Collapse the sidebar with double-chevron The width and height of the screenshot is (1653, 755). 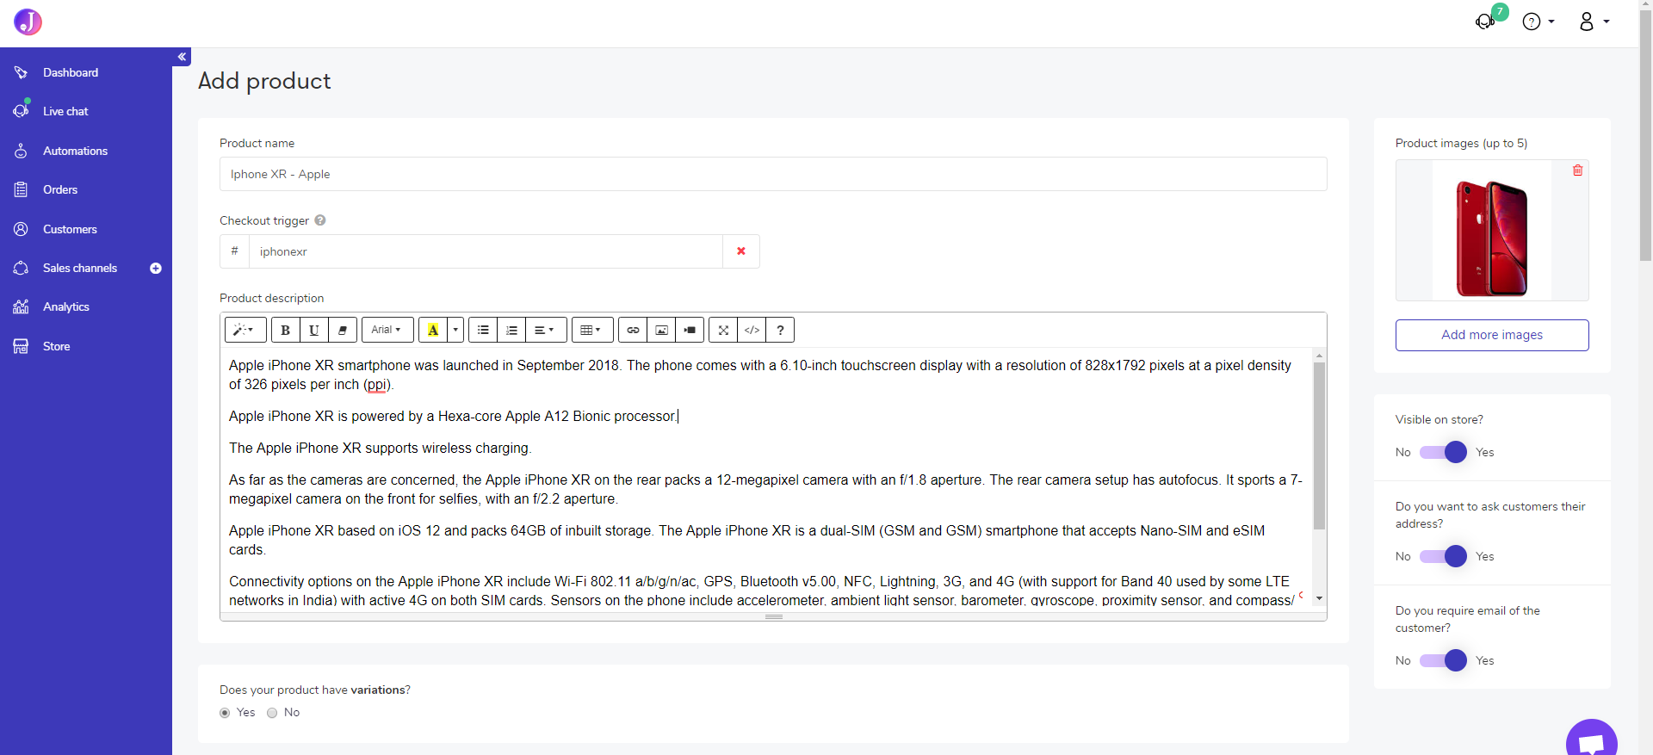pyautogui.click(x=182, y=57)
